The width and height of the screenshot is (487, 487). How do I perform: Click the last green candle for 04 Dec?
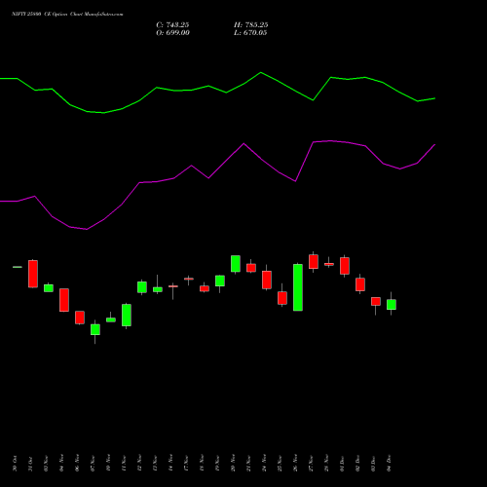392,305
